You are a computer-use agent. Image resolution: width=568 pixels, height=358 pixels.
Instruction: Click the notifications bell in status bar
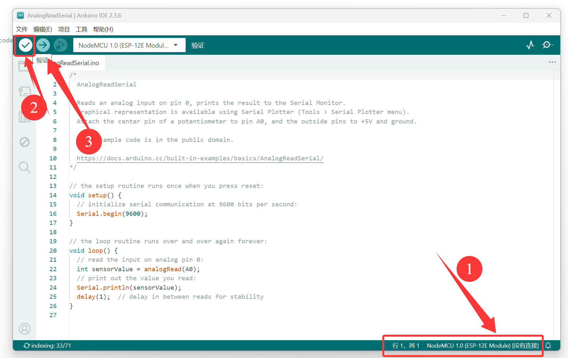pos(548,346)
